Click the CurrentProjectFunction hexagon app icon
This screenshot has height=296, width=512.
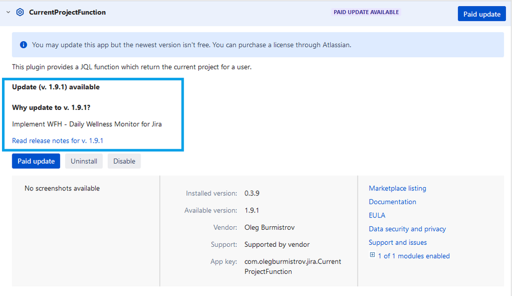point(20,12)
